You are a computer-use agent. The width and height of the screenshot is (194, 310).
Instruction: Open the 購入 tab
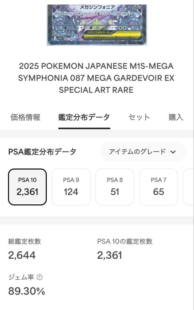tap(175, 117)
